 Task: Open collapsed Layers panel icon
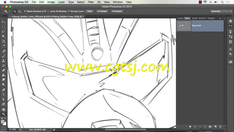point(230,21)
